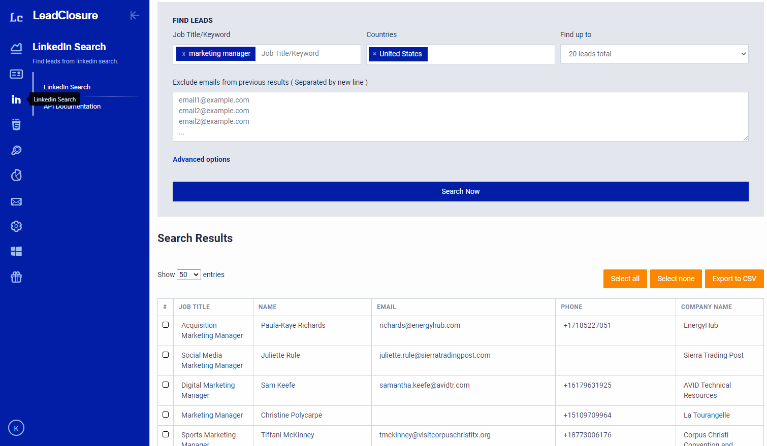The width and height of the screenshot is (767, 446).
Task: Click the name Sam Keefe
Action: click(x=278, y=385)
